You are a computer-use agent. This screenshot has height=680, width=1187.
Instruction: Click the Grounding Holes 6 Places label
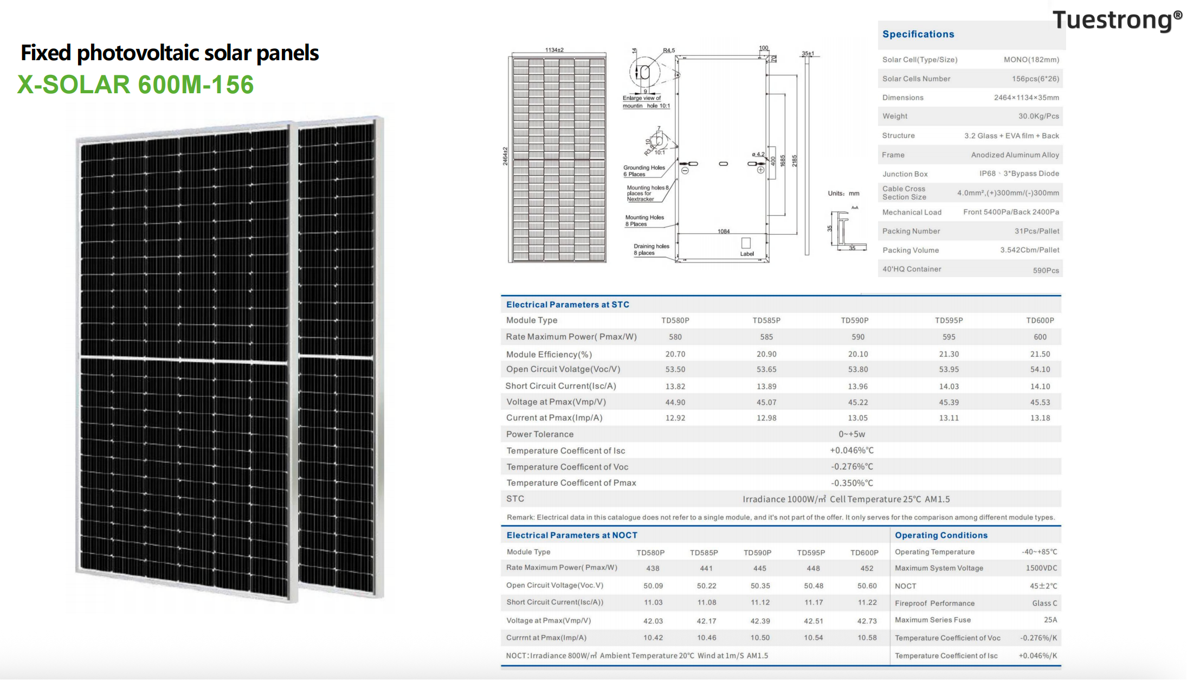[644, 171]
